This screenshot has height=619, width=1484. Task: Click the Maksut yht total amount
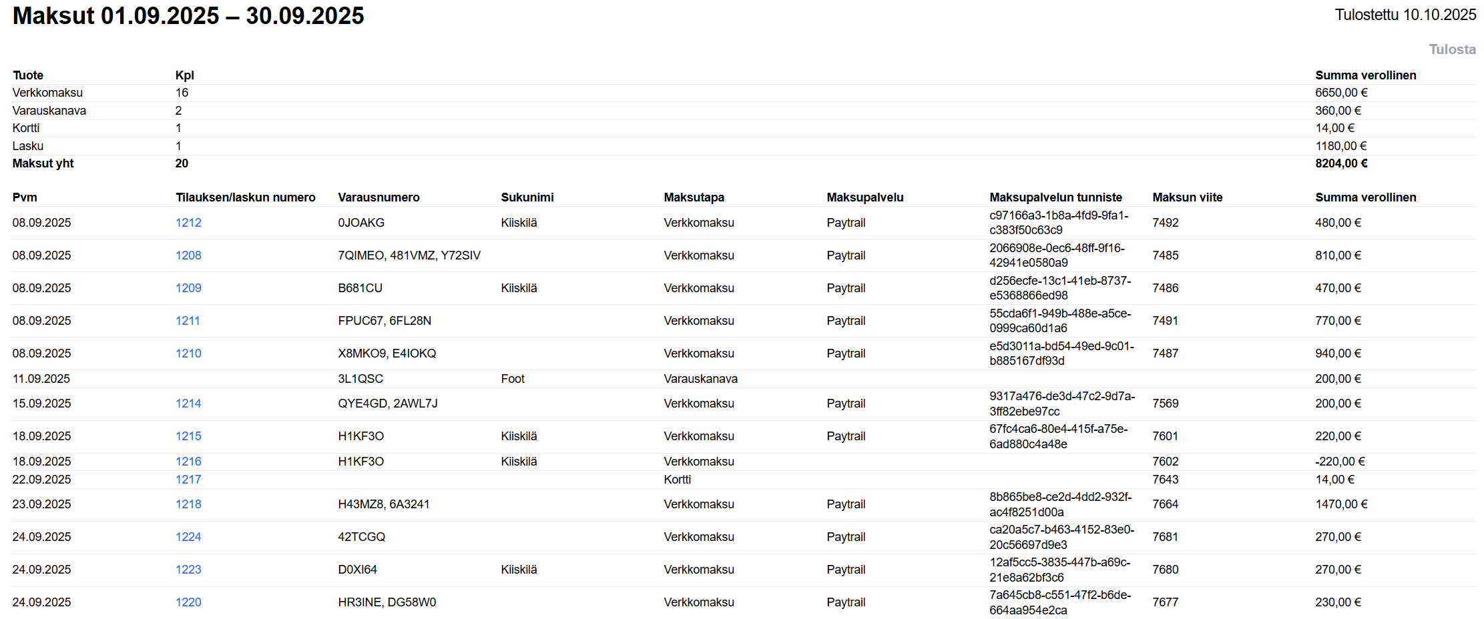tap(1341, 163)
